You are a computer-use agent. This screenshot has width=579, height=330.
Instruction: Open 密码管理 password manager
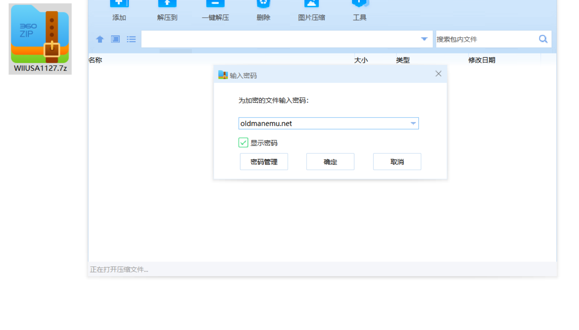(263, 161)
